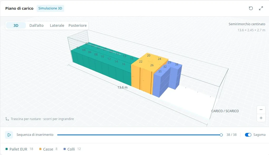This screenshot has width=269, height=155.
Task: Click the Simulazione 3D badge
Action: [x=50, y=8]
